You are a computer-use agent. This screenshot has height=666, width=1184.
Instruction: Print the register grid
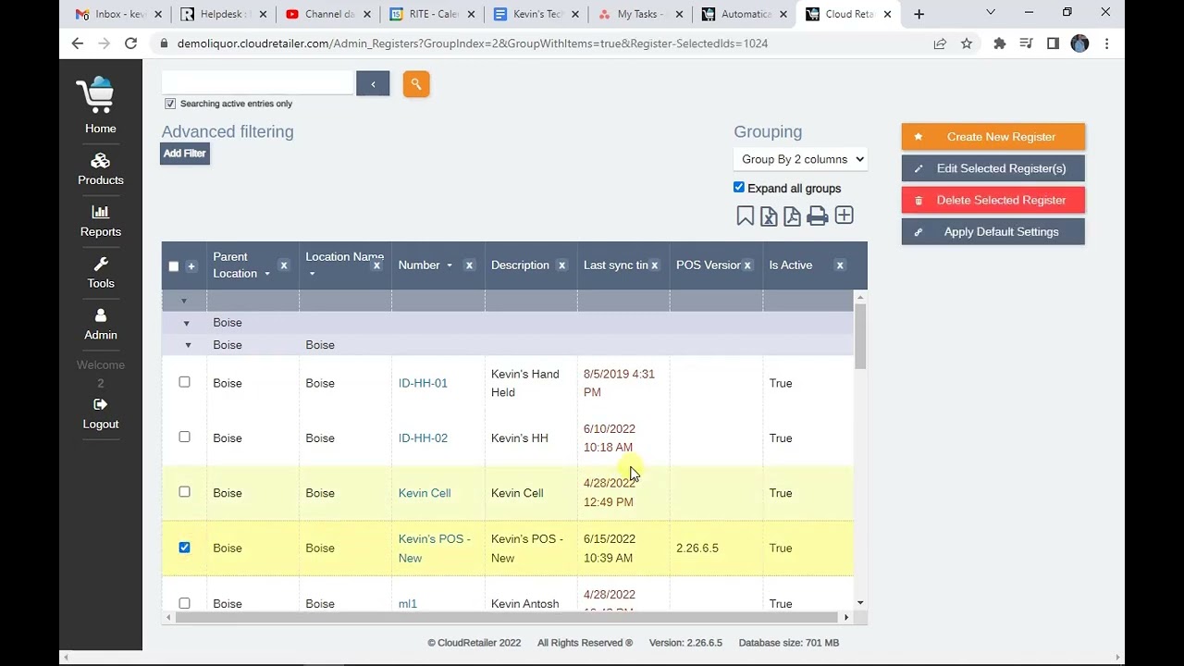click(817, 216)
